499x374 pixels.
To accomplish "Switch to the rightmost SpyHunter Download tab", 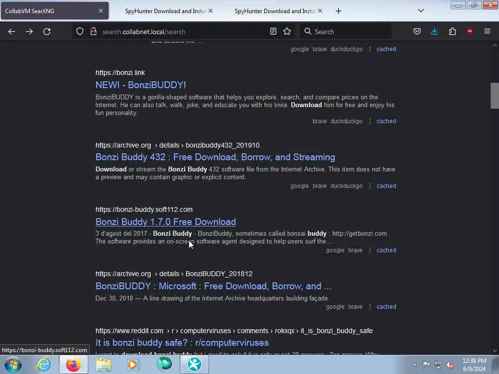I will click(275, 11).
